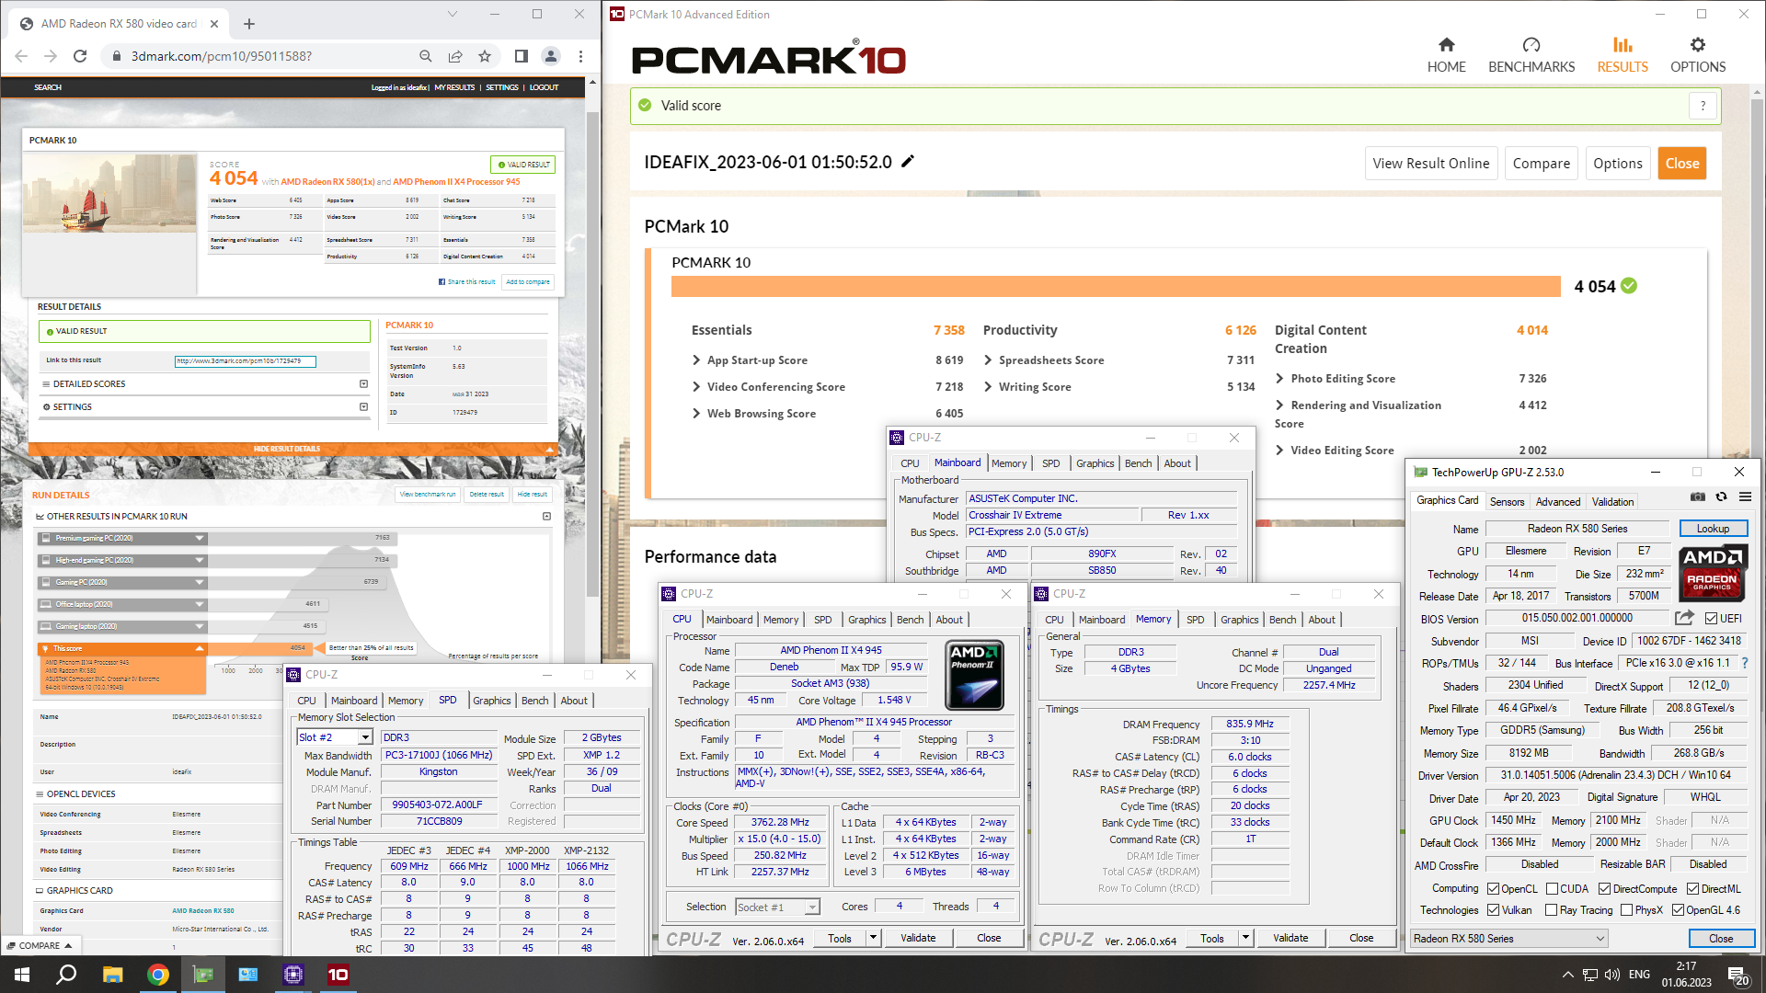Image resolution: width=1766 pixels, height=993 pixels.
Task: Open the Graphics tab in CPU-Z Memory window
Action: (1239, 620)
